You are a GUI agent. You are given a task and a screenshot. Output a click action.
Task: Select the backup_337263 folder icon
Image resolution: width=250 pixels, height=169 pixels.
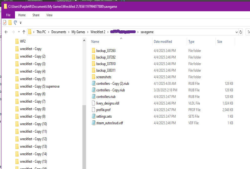[93, 51]
